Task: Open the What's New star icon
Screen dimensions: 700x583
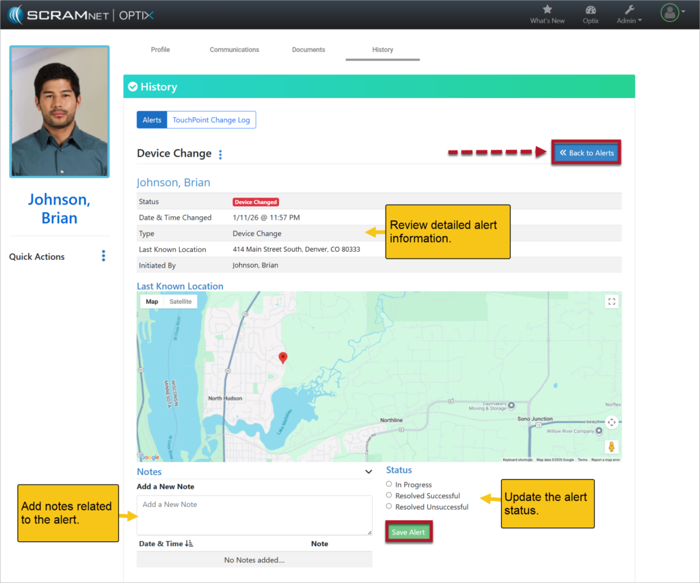Action: pyautogui.click(x=547, y=10)
